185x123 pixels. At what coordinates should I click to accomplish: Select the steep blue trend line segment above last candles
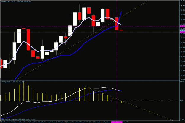point(119,19)
